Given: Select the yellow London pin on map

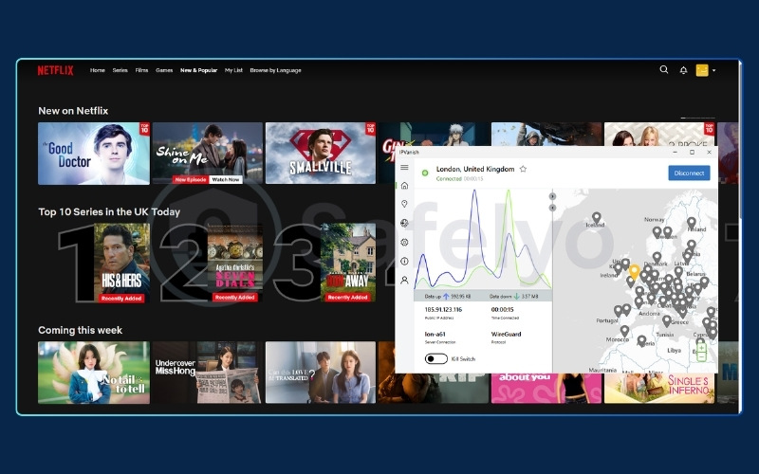Looking at the screenshot, I should (x=634, y=271).
